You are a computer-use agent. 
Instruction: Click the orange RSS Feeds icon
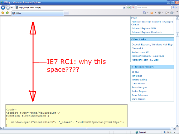[x=152, y=13]
